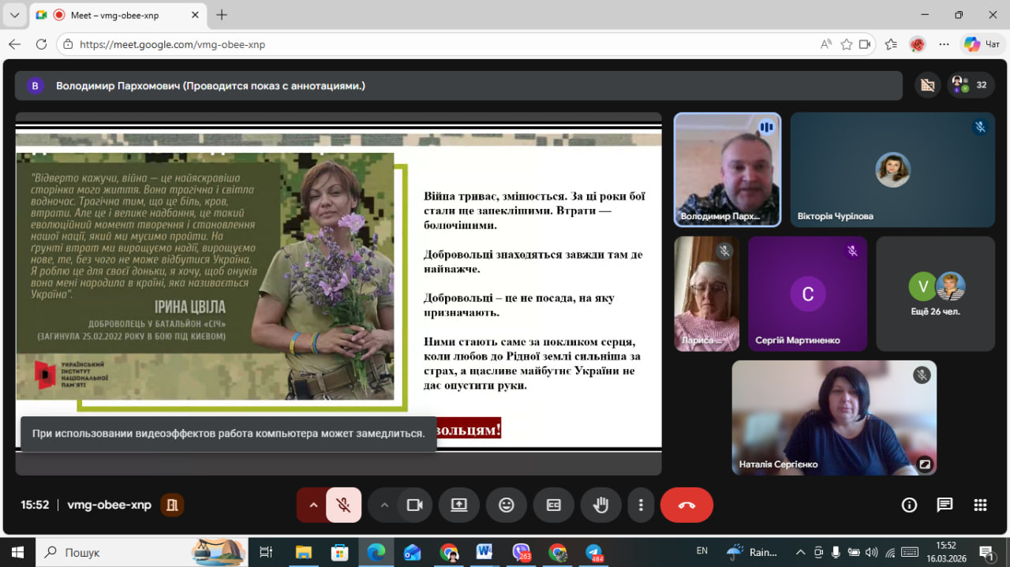Turn on closed captions

553,505
